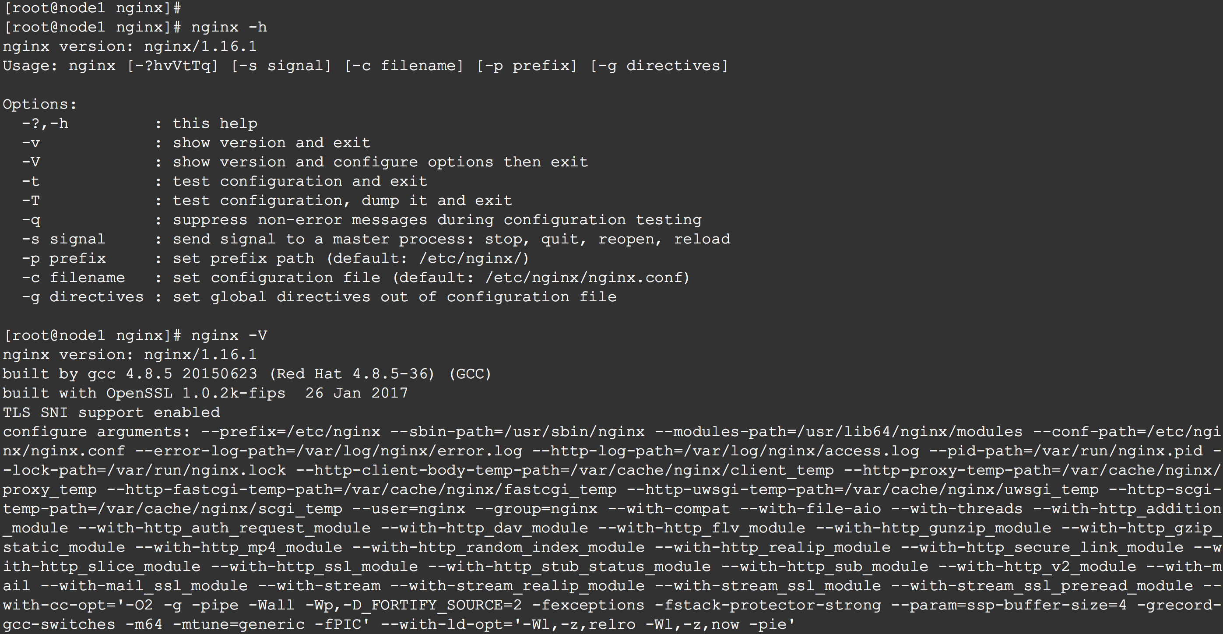
Task: Click the '(Red Hat 4.8.5-36)' text
Action: point(352,374)
